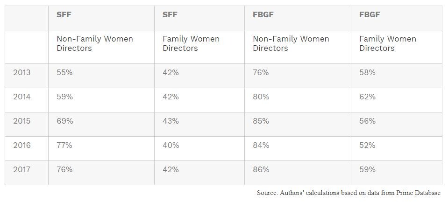Click the 43% value cell
The height and width of the screenshot is (202, 448).
(x=171, y=121)
